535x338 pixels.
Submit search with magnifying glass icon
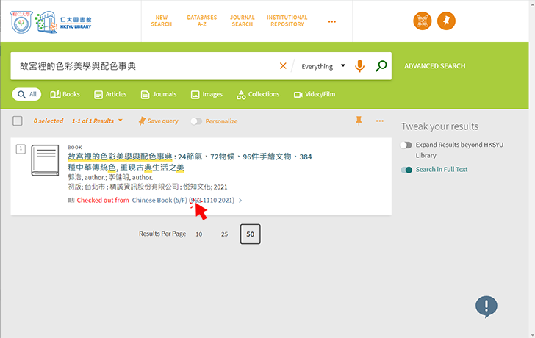pyautogui.click(x=381, y=66)
